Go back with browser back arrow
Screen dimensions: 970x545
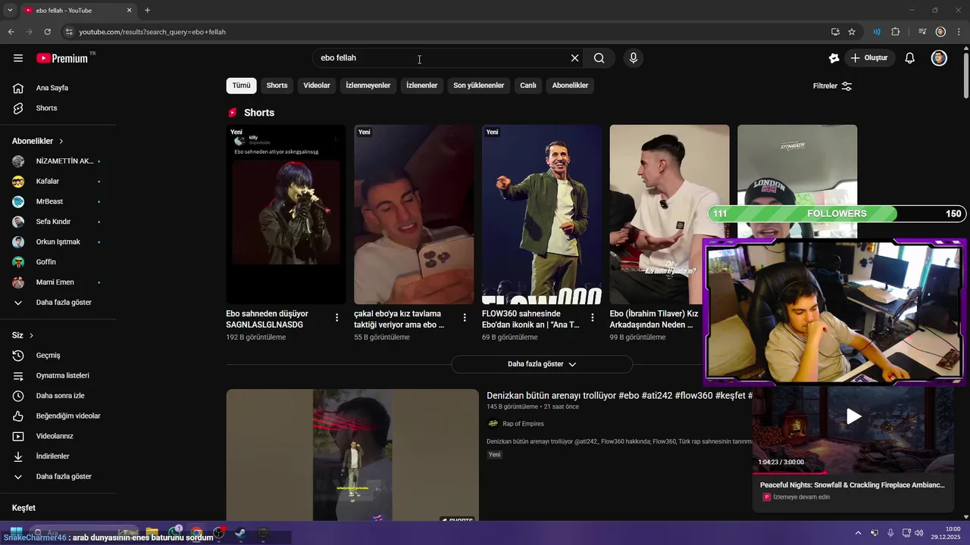pyautogui.click(x=11, y=32)
